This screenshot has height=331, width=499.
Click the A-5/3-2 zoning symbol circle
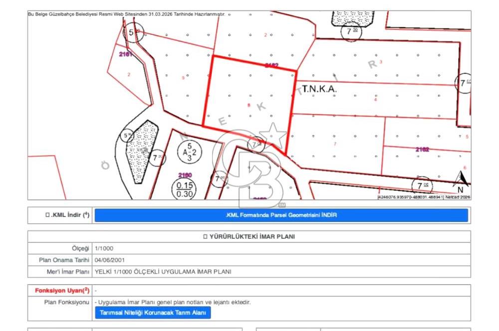click(191, 154)
